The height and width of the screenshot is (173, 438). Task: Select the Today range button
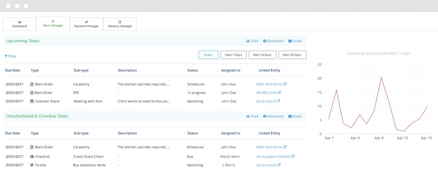(x=209, y=55)
